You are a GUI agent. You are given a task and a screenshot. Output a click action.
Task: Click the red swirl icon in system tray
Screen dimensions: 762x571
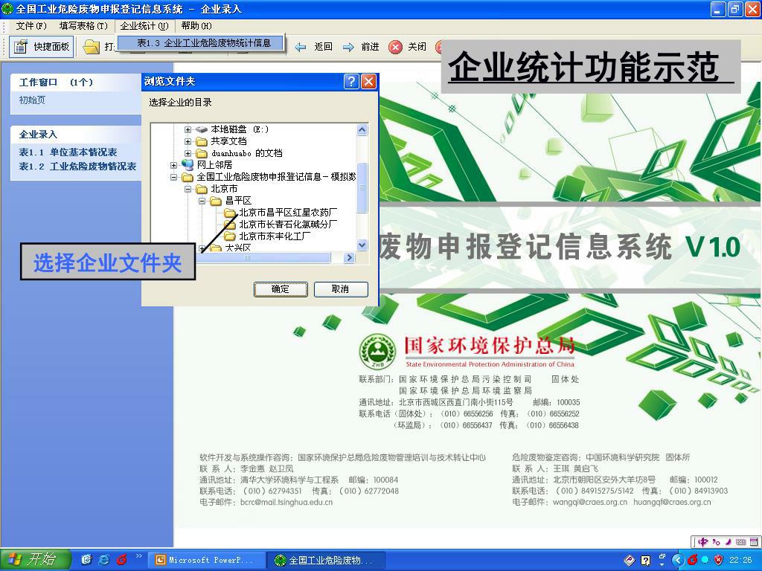tap(693, 561)
